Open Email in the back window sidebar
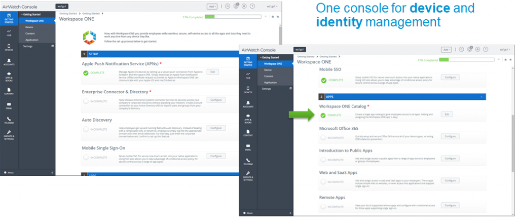519x221 pixels. [9, 106]
